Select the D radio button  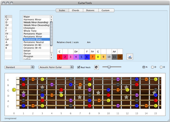pyautogui.click(x=152, y=67)
